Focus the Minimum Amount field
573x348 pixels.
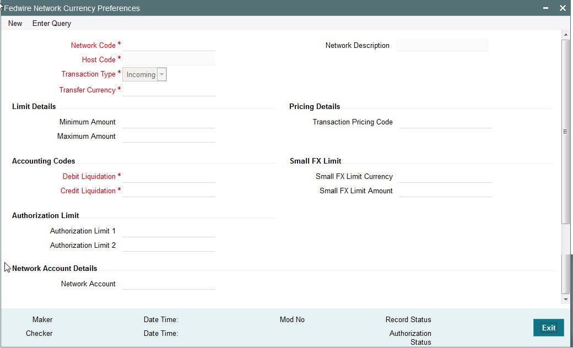pyautogui.click(x=169, y=122)
